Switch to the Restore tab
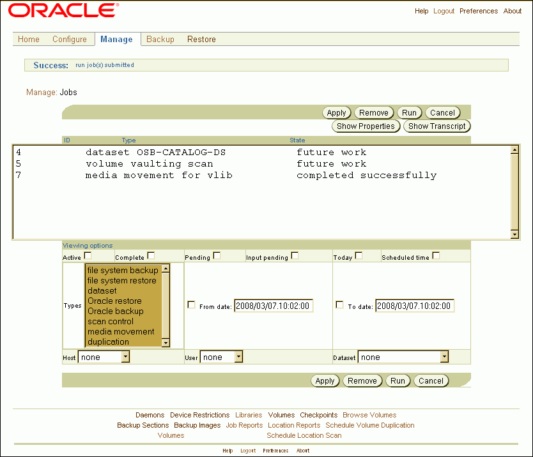This screenshot has width=533, height=457. pyautogui.click(x=201, y=40)
